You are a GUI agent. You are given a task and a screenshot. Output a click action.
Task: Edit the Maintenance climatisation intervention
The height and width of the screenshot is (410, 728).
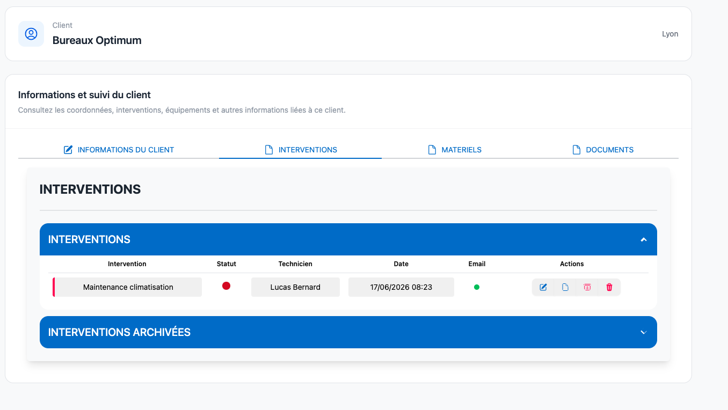click(x=543, y=287)
